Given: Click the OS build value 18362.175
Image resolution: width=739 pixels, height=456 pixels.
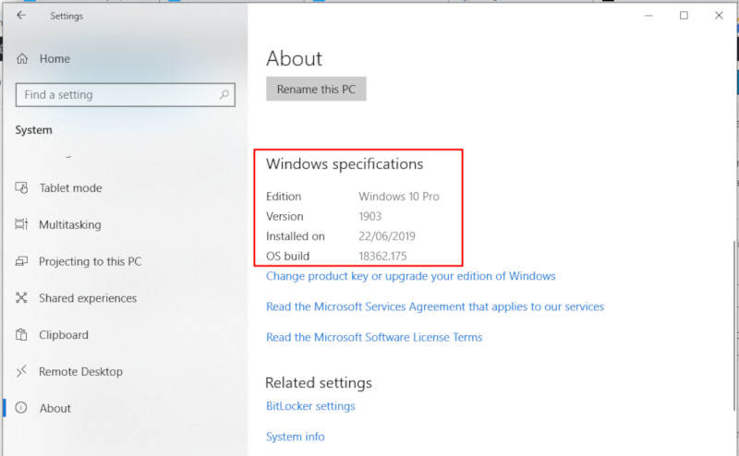Looking at the screenshot, I should (x=382, y=257).
